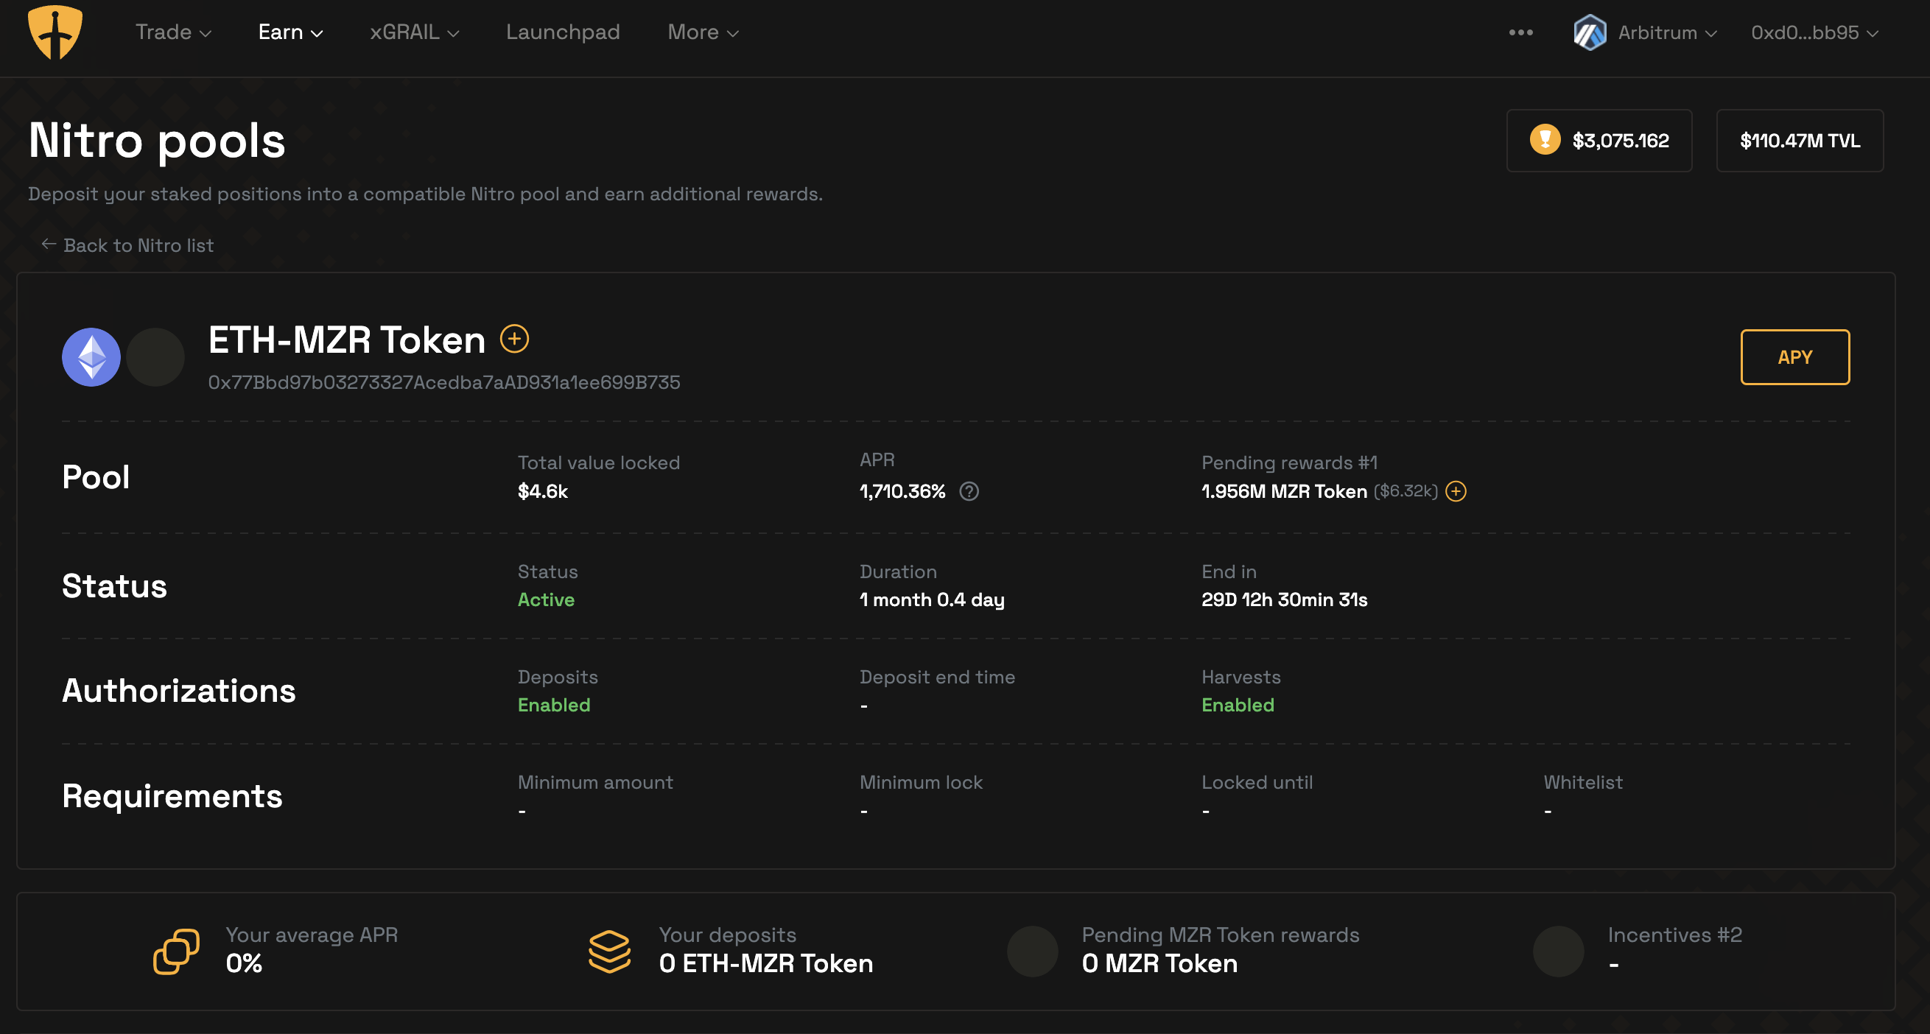The image size is (1930, 1034).
Task: Click the stacked layers deposits icon
Action: 609,952
